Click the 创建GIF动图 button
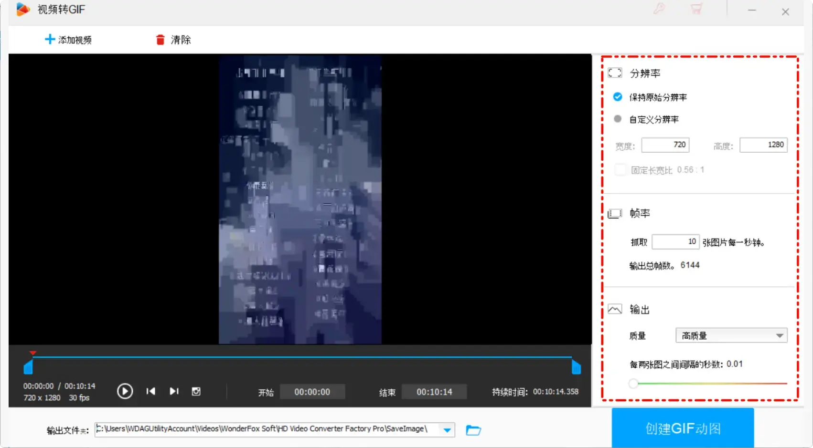This screenshot has height=448, width=813. [x=683, y=428]
